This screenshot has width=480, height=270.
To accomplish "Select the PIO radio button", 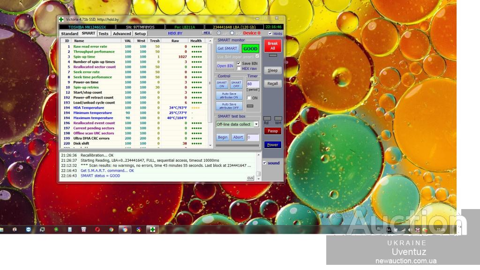I will tap(232, 33).
